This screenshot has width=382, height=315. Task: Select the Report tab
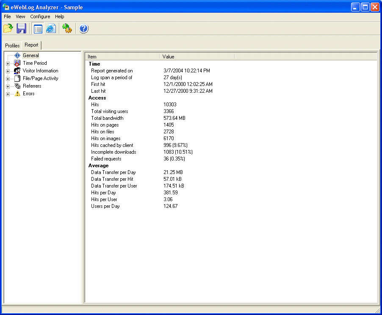coord(31,45)
